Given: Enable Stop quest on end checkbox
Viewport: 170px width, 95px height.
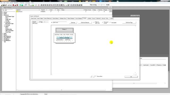Looking at the screenshot, I should pyautogui.click(x=103, y=22).
